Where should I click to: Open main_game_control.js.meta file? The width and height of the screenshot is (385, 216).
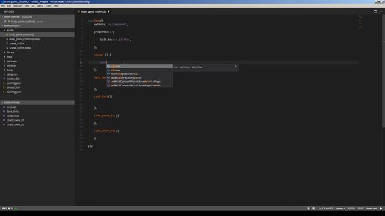click(37, 39)
